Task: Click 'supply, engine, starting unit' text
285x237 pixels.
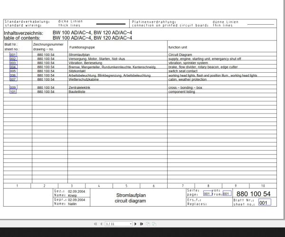Action: click(x=190, y=59)
